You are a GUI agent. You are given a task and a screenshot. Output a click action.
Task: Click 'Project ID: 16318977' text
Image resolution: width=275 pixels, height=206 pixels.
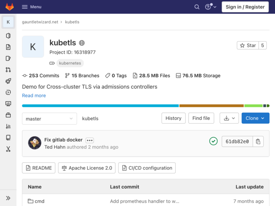73,52
